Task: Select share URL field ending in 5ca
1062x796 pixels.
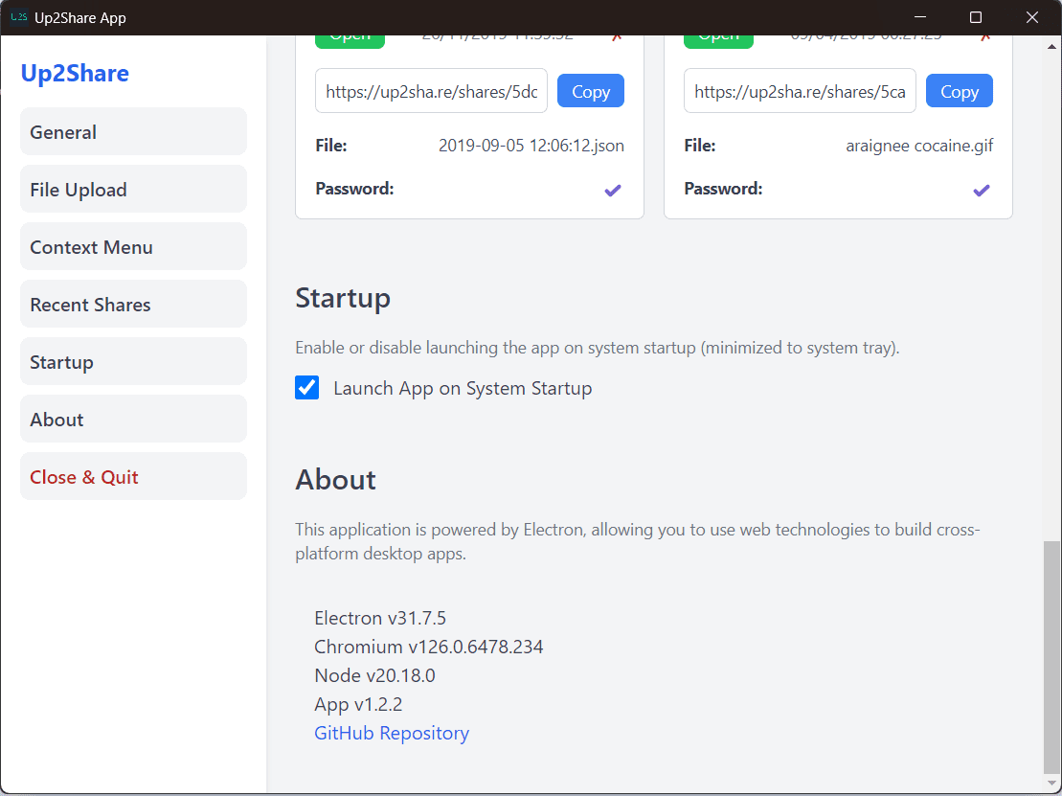Action: (800, 91)
